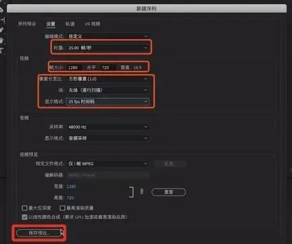Image resolution: width=292 pixels, height=244 pixels.
Task: Click the 重置 button
Action: (x=168, y=192)
